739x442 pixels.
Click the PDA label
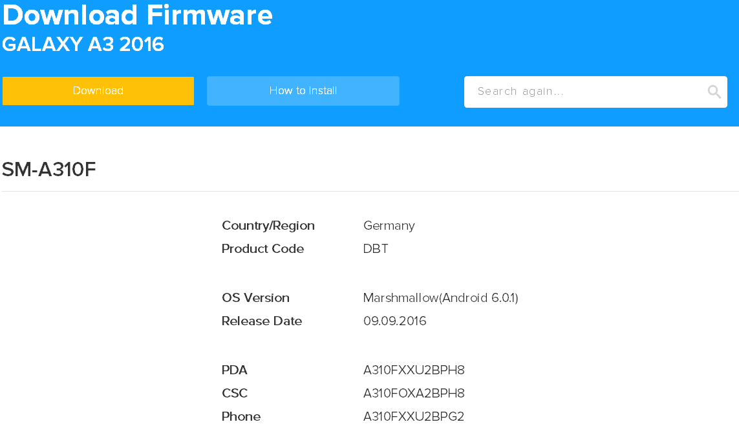coord(234,370)
